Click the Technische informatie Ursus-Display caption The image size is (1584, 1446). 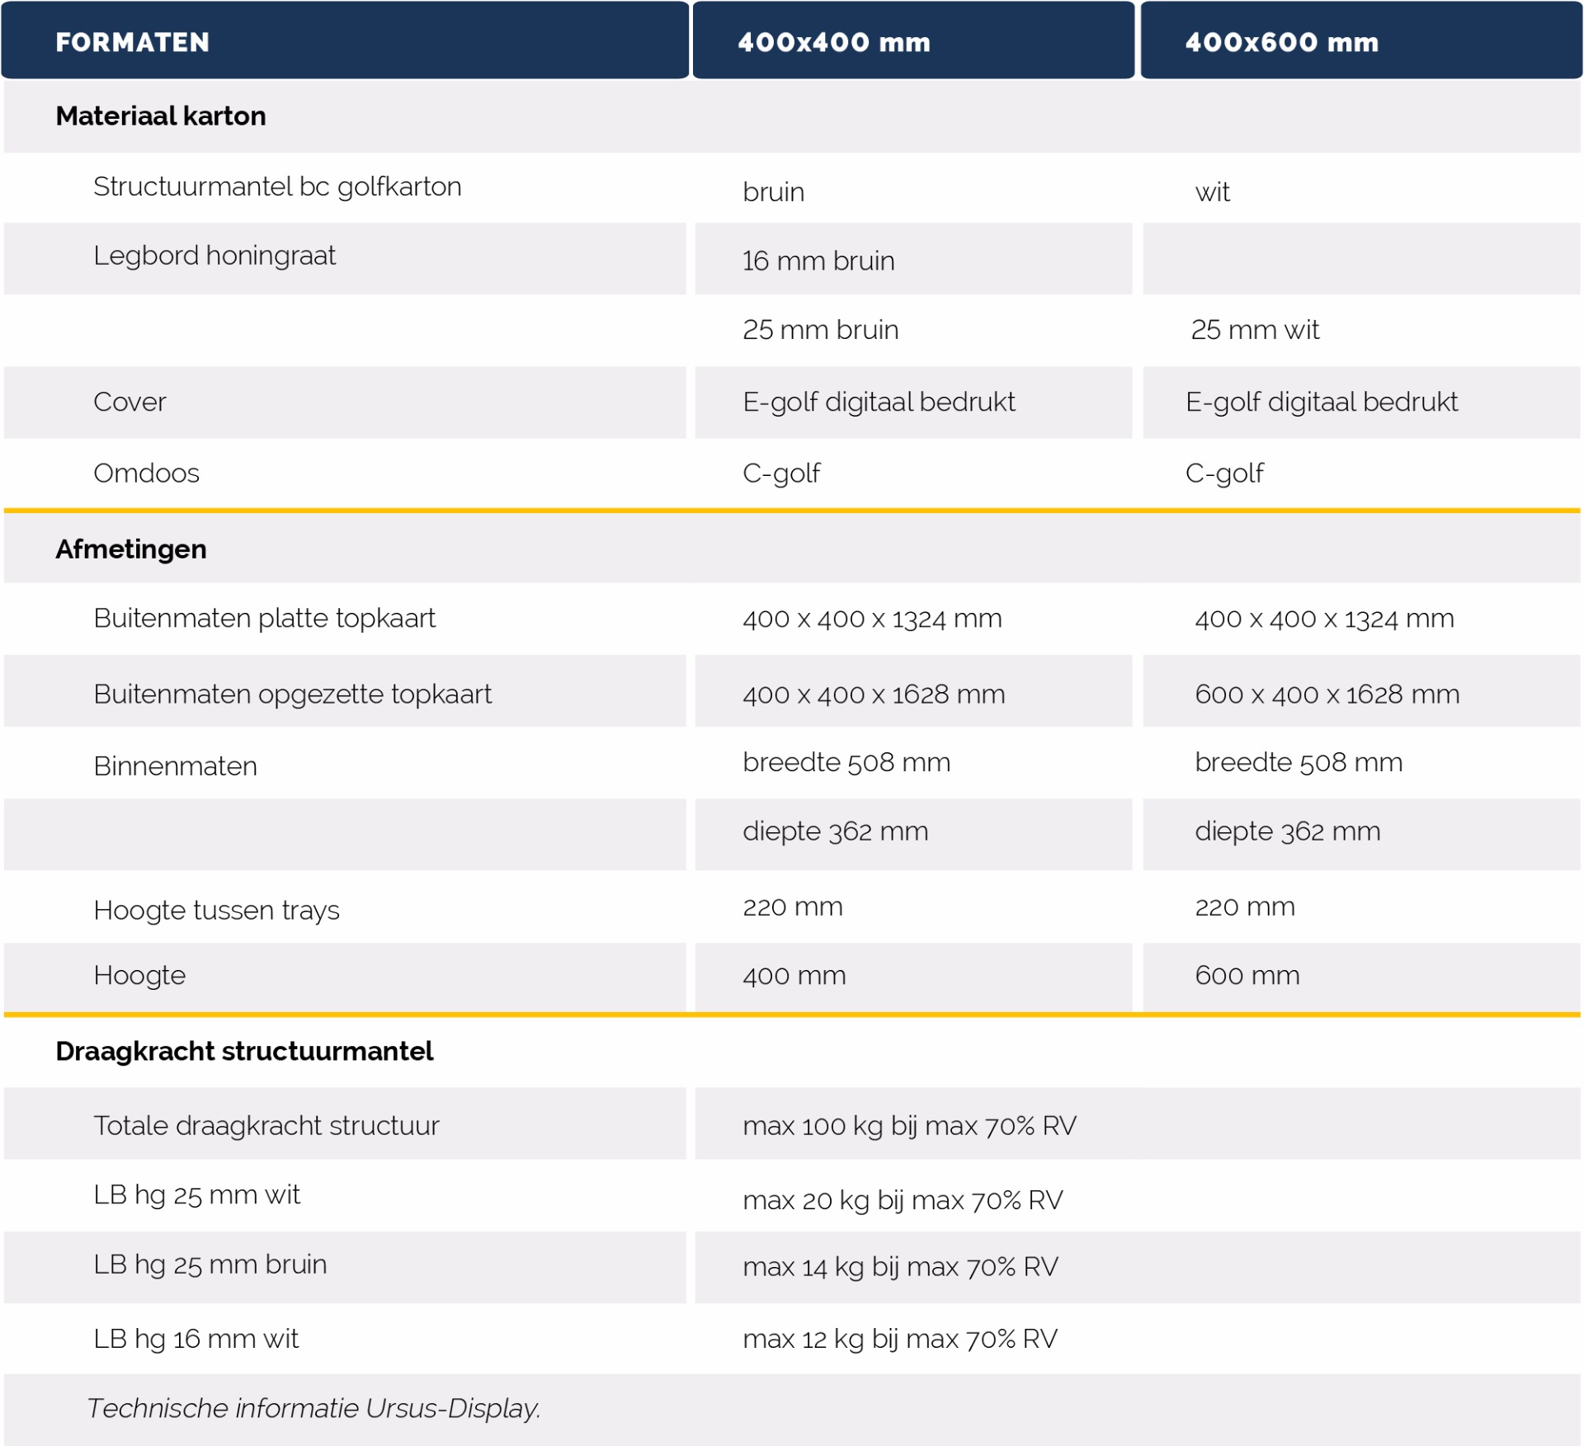pos(313,1408)
